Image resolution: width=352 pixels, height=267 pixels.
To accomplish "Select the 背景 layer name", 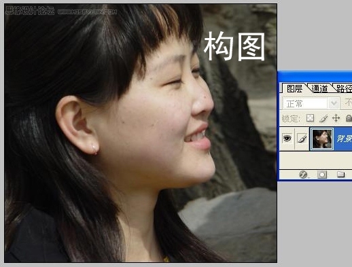I will point(344,139).
